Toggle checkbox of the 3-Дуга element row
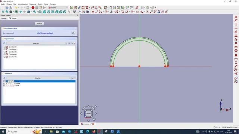Screen dimensions: 239x134 4,85
